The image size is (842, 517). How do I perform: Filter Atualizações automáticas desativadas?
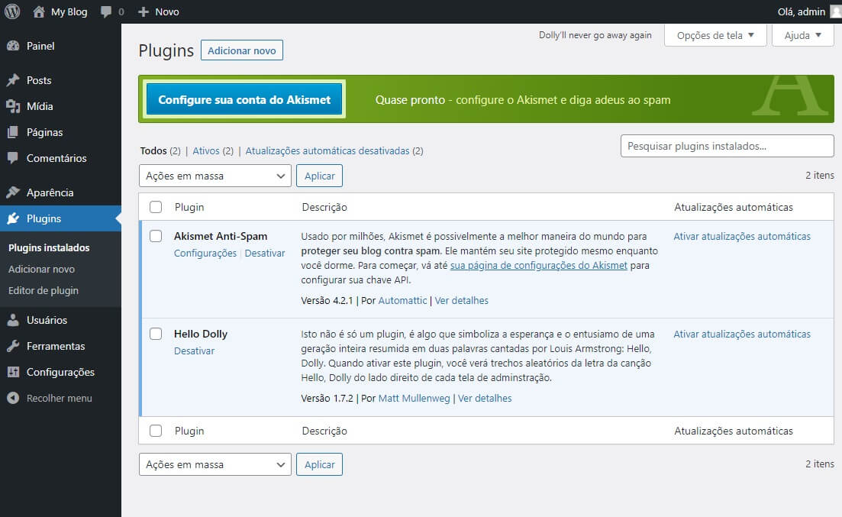pyautogui.click(x=327, y=151)
